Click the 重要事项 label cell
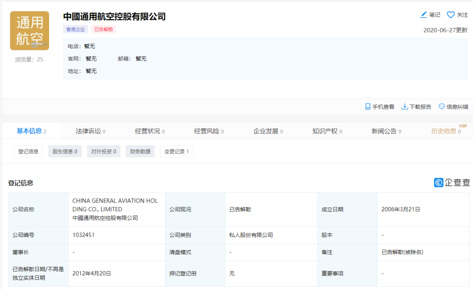 coord(347,273)
